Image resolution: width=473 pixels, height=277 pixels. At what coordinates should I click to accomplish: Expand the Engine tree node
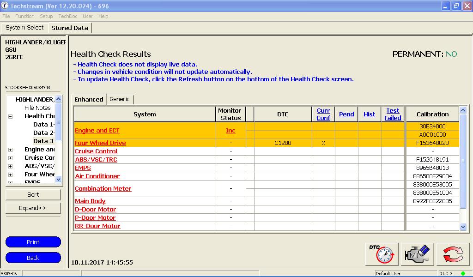point(10,150)
